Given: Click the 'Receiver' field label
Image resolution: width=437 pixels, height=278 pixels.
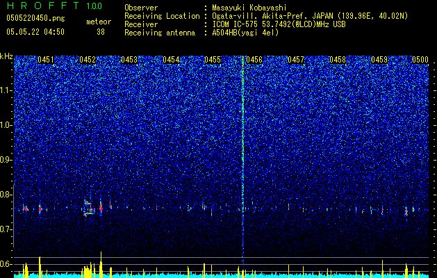Looking at the screenshot, I should point(141,24).
